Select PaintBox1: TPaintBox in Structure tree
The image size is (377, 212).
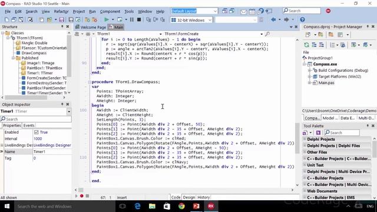pos(45,68)
